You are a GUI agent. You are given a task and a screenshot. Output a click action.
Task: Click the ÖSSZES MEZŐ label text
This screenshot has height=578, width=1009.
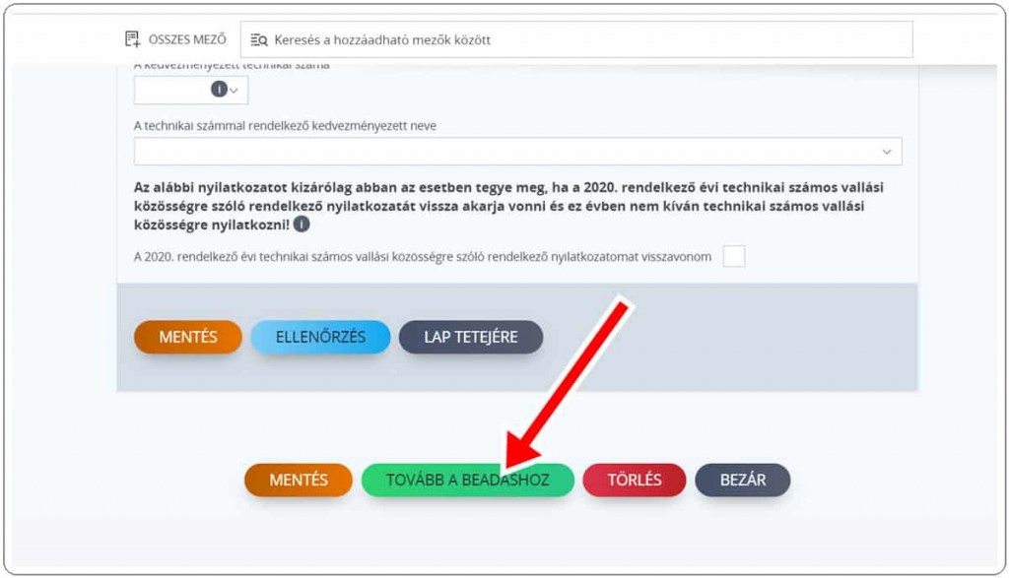(x=187, y=39)
